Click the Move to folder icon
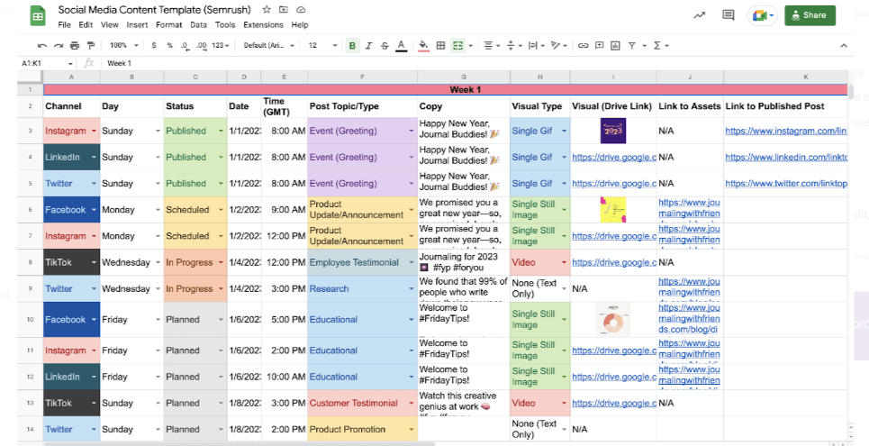The width and height of the screenshot is (869, 446). [283, 9]
